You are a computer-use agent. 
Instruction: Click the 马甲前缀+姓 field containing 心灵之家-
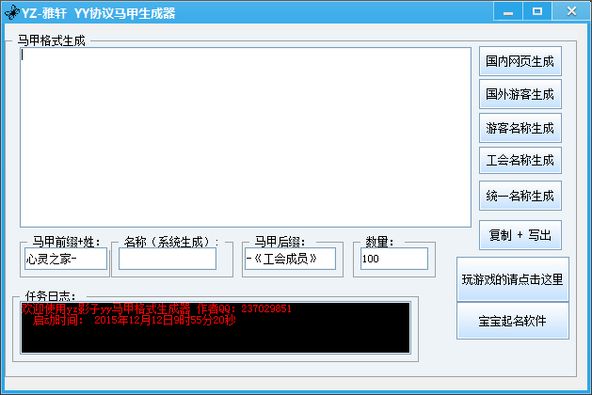[66, 259]
